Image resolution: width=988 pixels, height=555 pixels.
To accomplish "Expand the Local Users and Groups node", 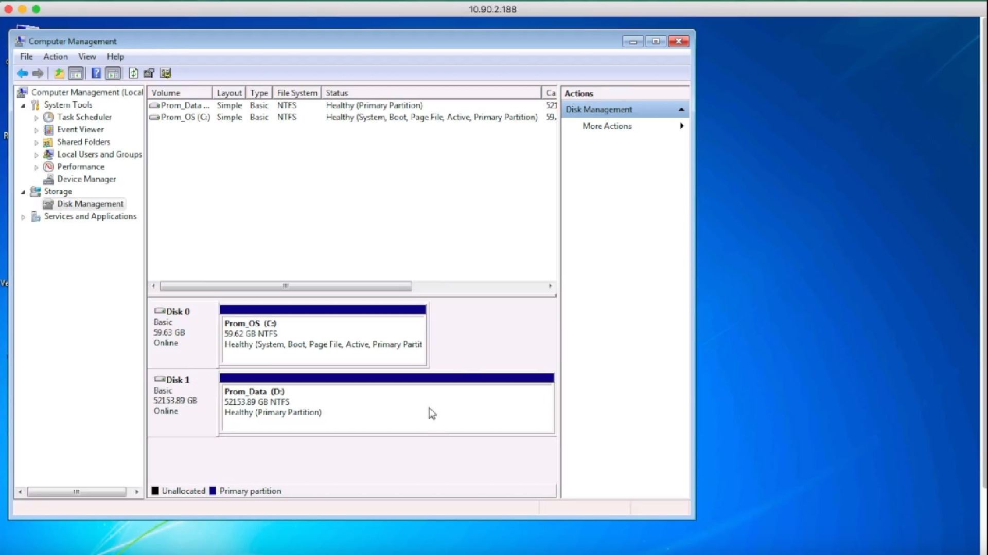I will (x=36, y=155).
